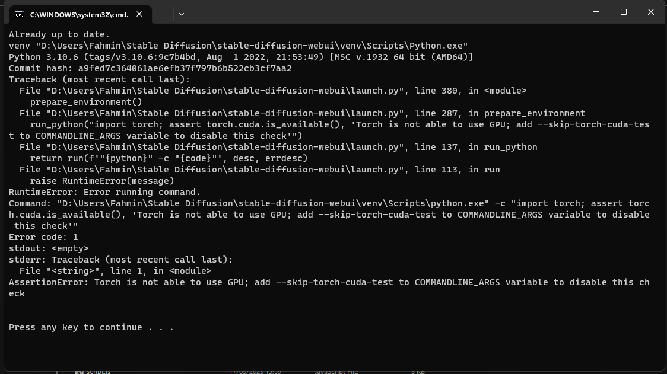Image resolution: width=667 pixels, height=374 pixels.
Task: Close the terminal window
Action: click(x=650, y=12)
